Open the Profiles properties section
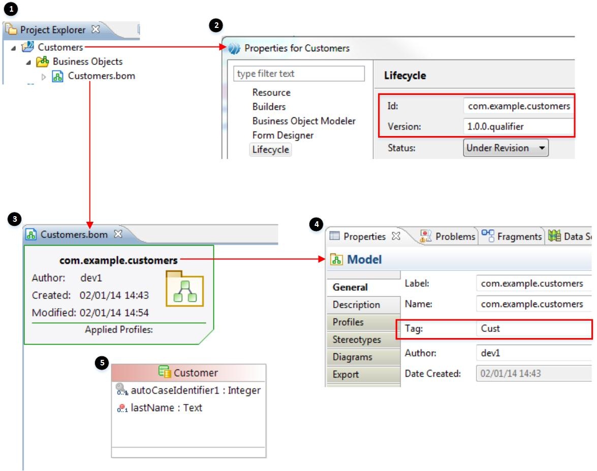 click(364, 322)
